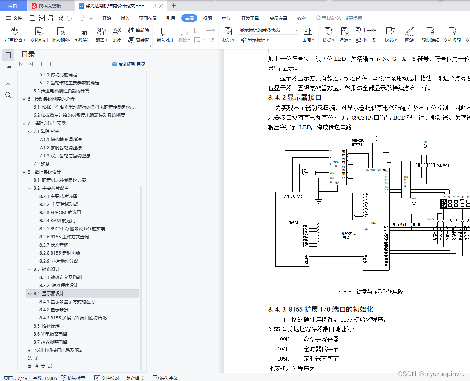This screenshot has width=470, height=381.
Task: Open 限制编辑 restrict editing
Action: tap(431, 35)
